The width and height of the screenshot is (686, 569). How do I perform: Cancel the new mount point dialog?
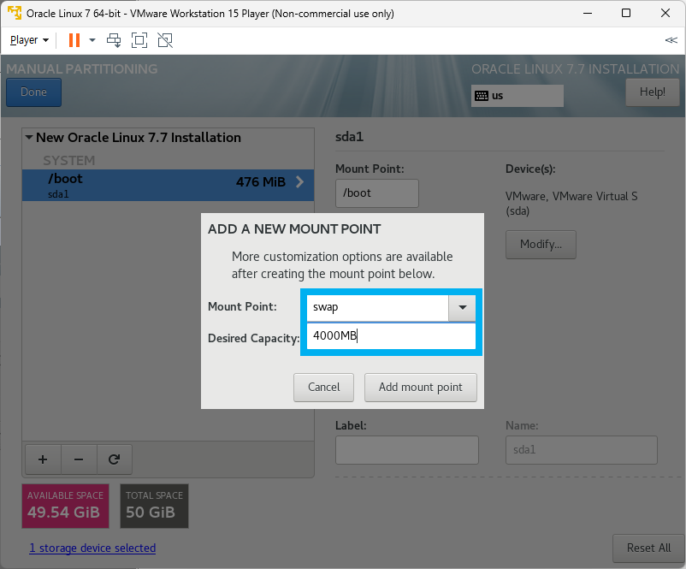click(x=323, y=388)
